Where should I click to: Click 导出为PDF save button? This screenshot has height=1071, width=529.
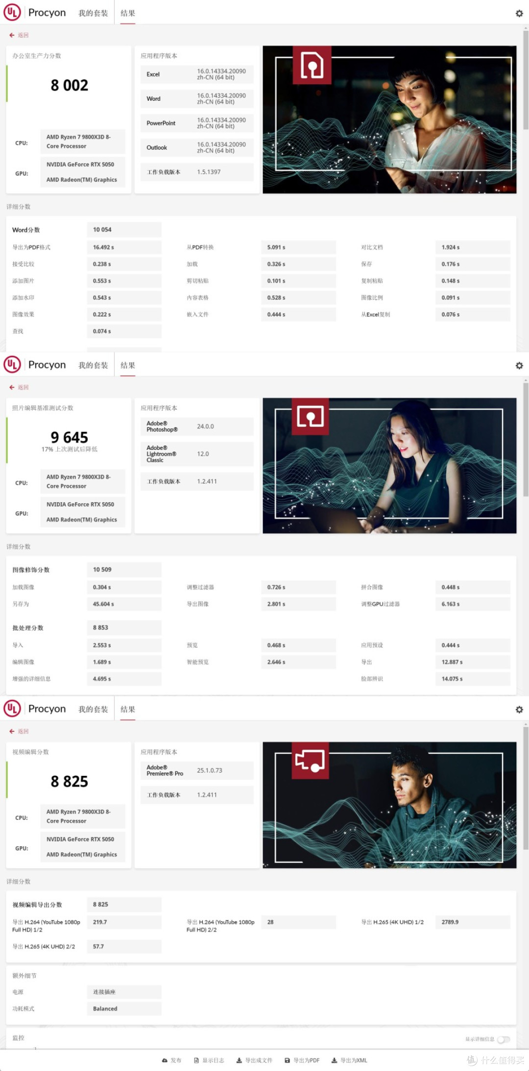tap(302, 1060)
